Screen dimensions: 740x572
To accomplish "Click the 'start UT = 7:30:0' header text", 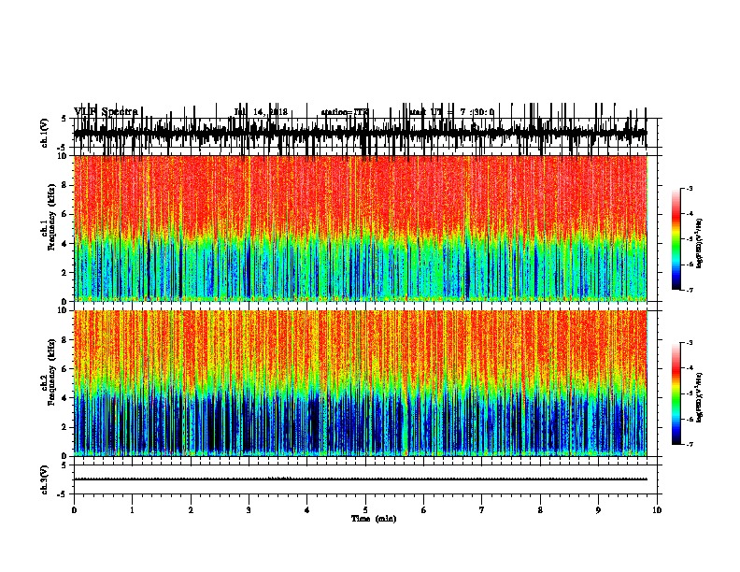I will (x=451, y=112).
